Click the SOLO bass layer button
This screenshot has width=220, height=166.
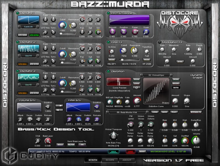click(x=60, y=145)
